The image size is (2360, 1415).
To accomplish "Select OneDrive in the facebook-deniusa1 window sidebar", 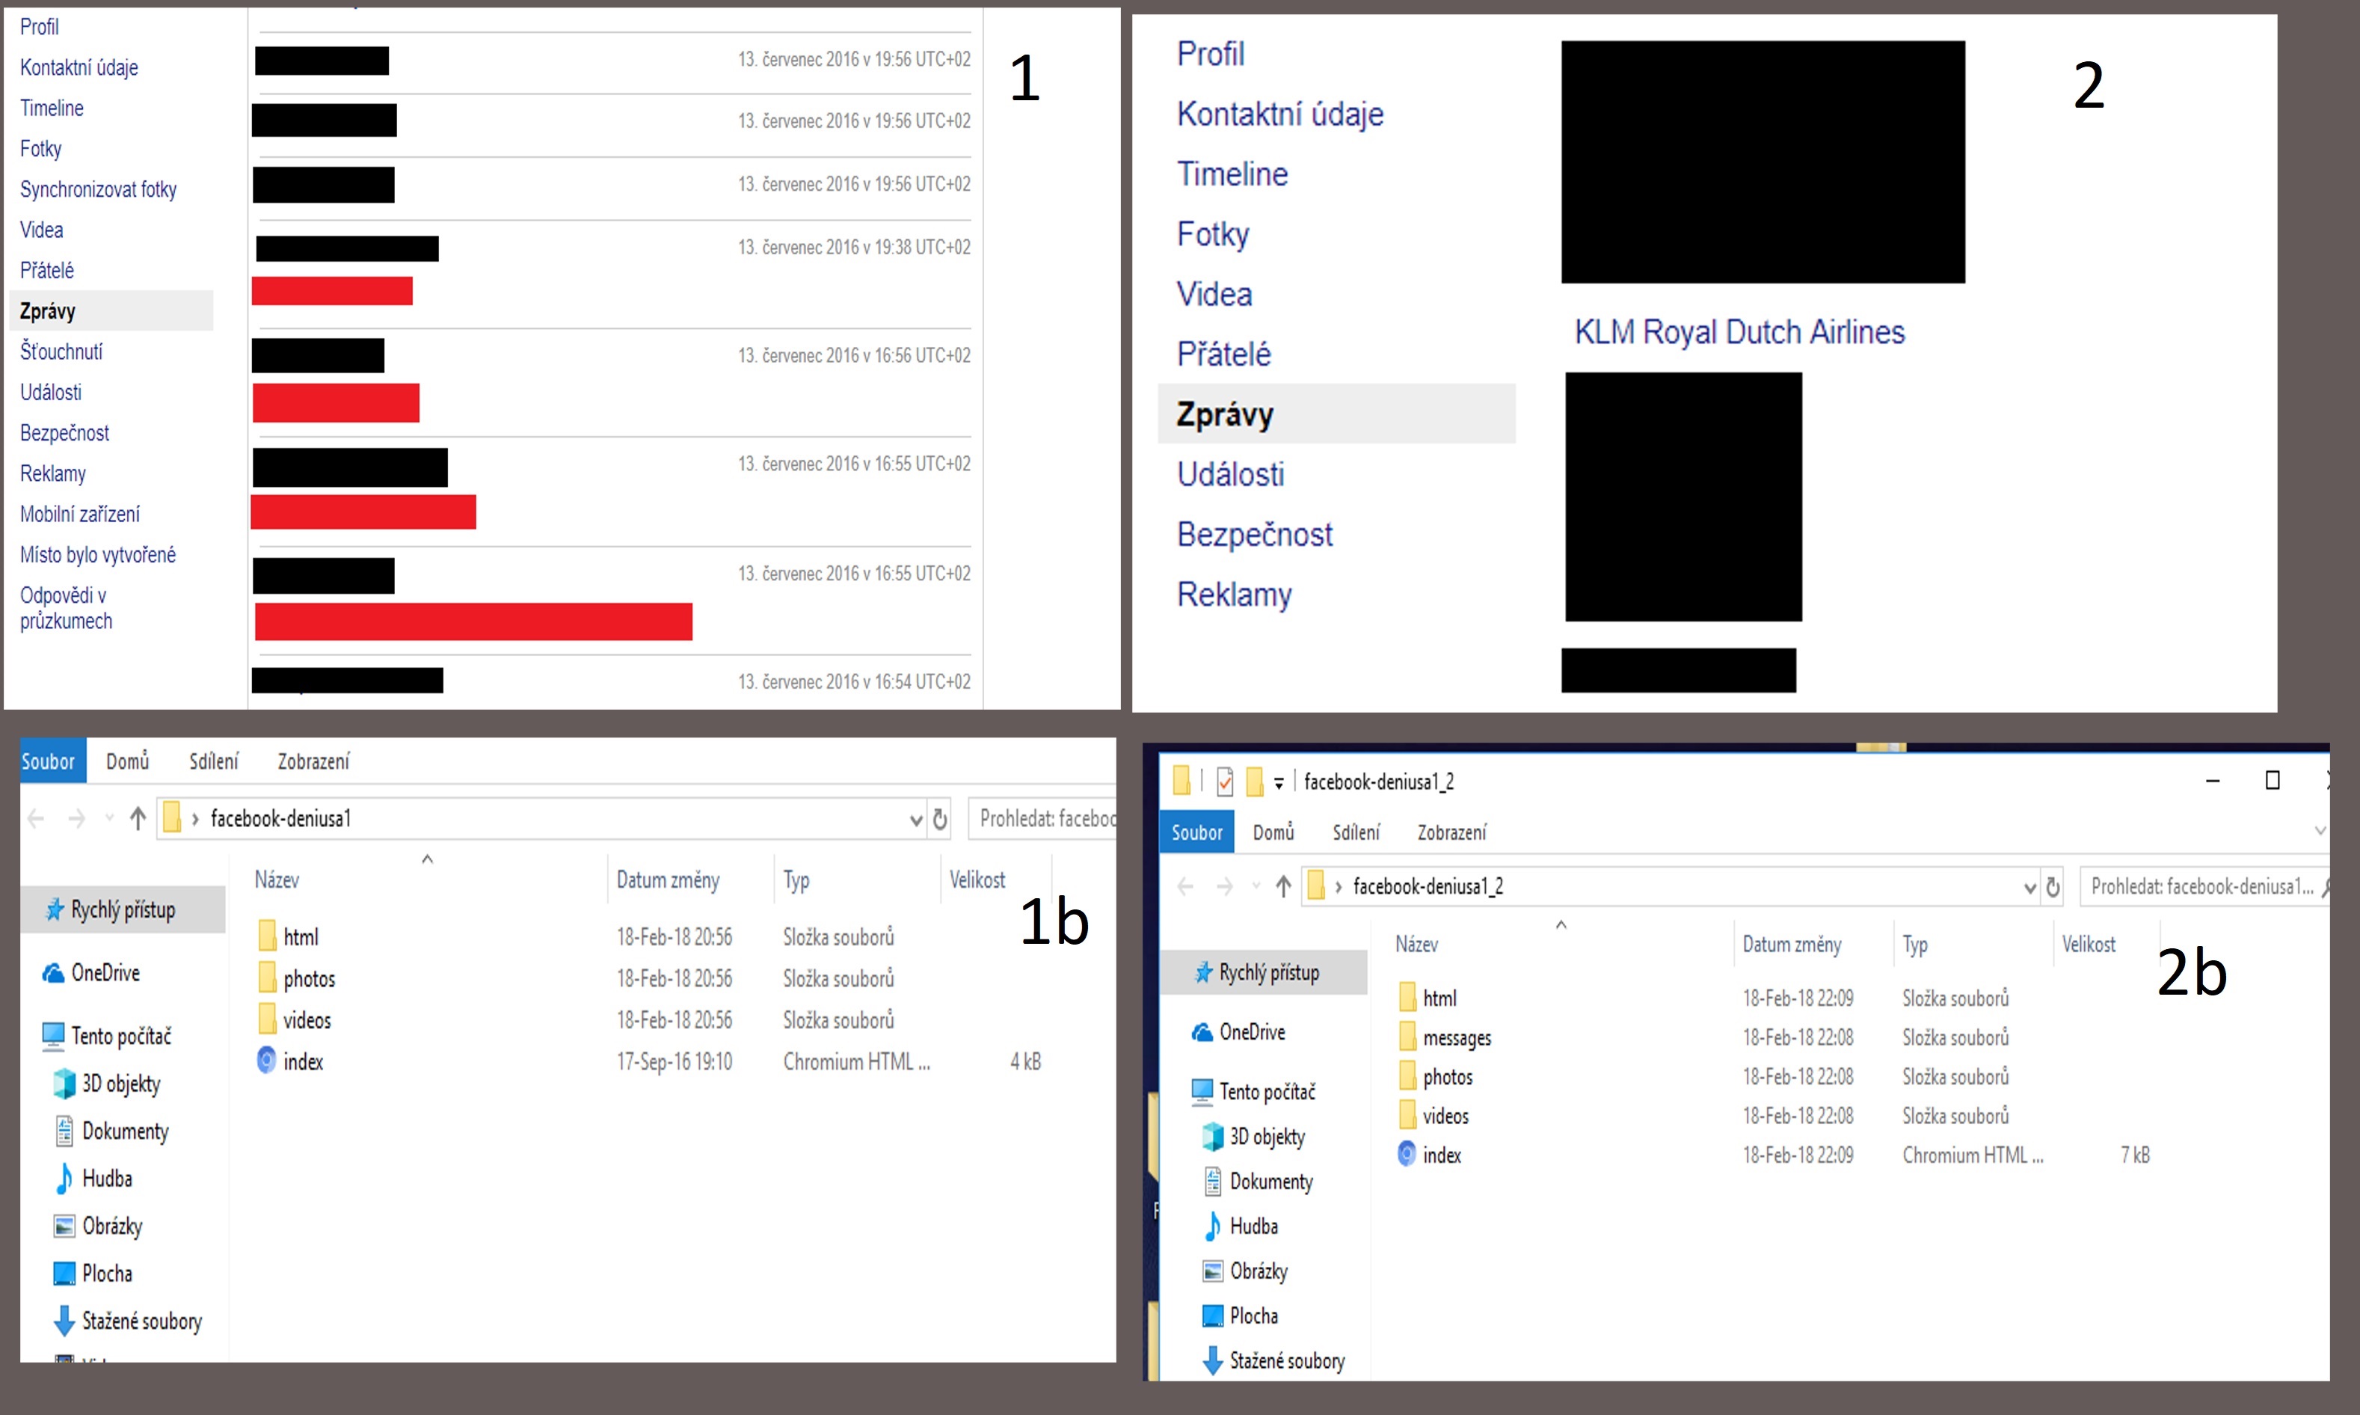I will 105,972.
